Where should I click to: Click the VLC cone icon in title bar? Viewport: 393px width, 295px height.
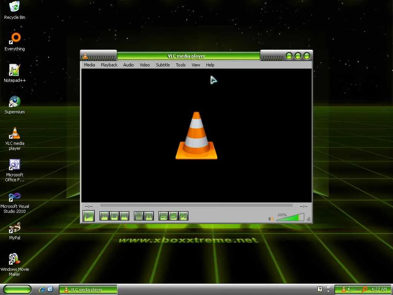(x=85, y=56)
